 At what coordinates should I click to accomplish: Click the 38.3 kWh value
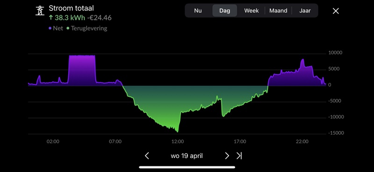pos(67,18)
